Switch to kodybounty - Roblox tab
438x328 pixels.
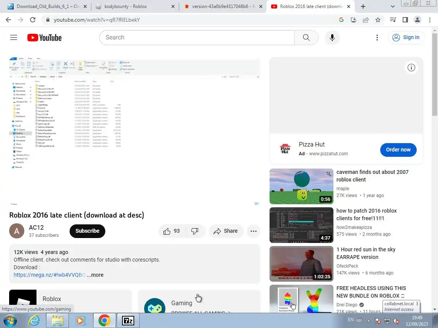135,6
